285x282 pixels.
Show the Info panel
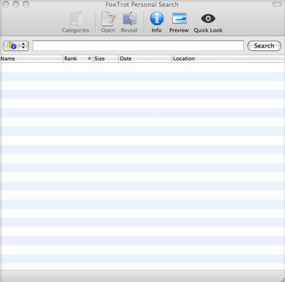(x=157, y=18)
